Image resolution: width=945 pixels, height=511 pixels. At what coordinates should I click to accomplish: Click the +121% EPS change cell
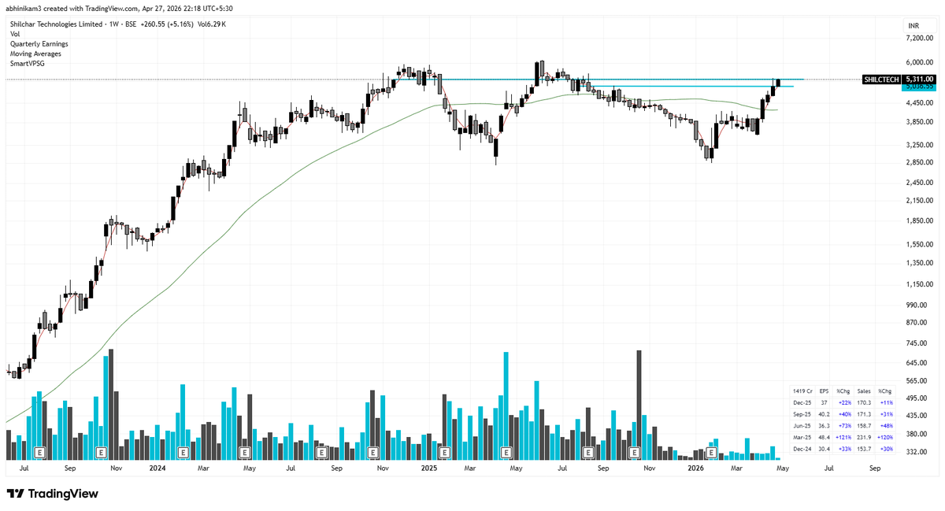[x=843, y=436]
